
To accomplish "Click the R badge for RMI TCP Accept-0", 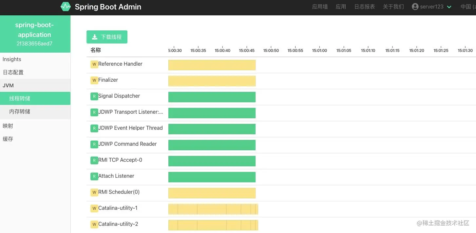I will click(94, 160).
